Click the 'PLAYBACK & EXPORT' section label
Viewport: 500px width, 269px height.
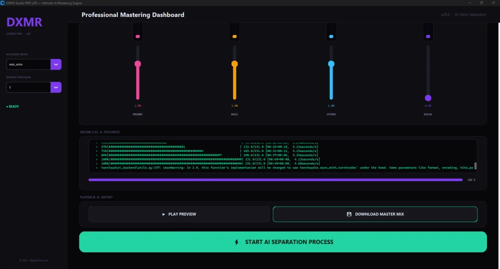pos(96,197)
